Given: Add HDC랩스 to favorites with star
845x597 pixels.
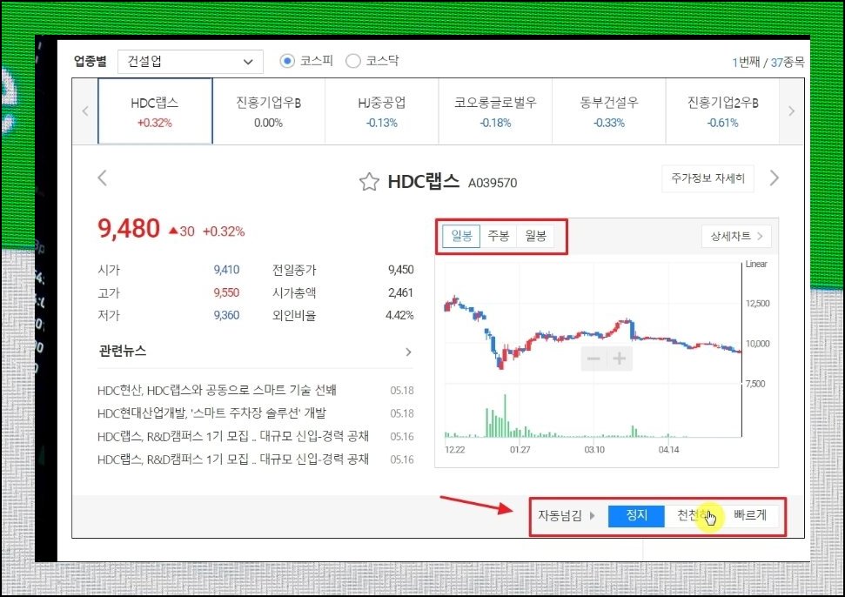Looking at the screenshot, I should click(x=369, y=182).
